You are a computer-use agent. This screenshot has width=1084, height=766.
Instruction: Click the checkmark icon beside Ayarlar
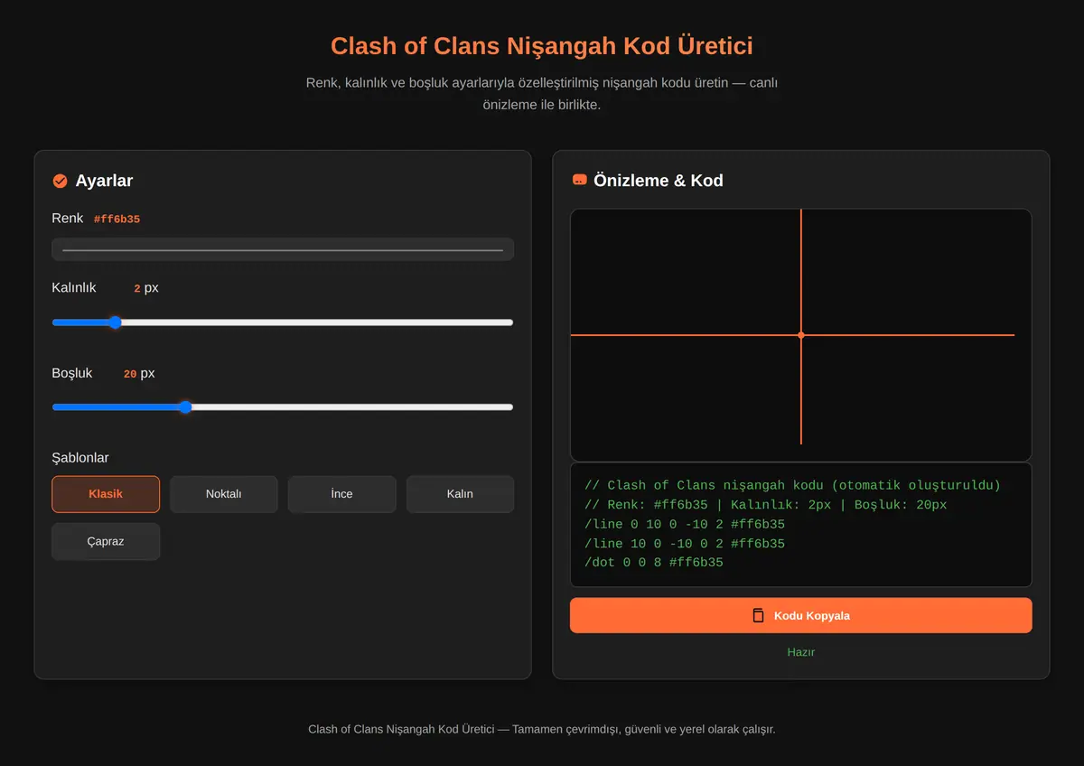[61, 181]
